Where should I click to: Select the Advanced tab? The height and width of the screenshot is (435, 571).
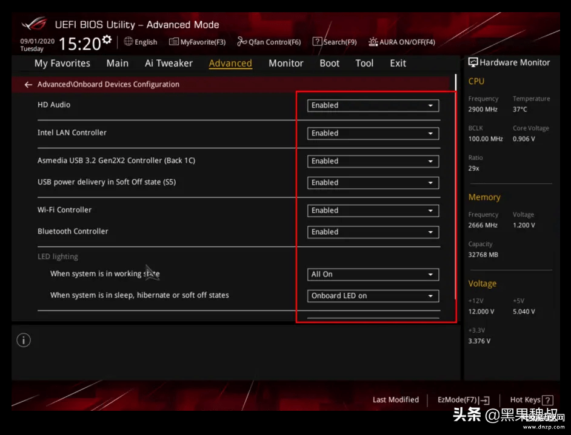(230, 64)
